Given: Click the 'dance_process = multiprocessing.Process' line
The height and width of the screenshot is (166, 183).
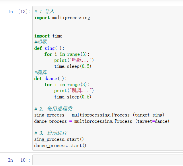Looking at the screenshot, I should click(102, 121).
